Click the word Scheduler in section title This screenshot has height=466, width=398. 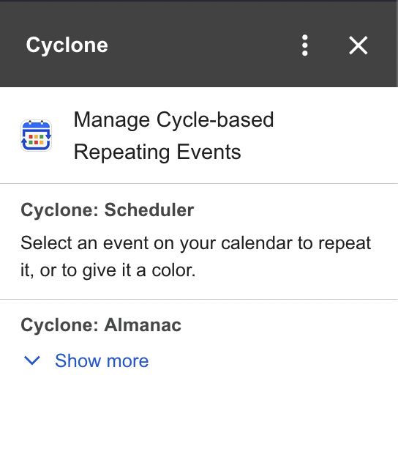[x=149, y=210]
